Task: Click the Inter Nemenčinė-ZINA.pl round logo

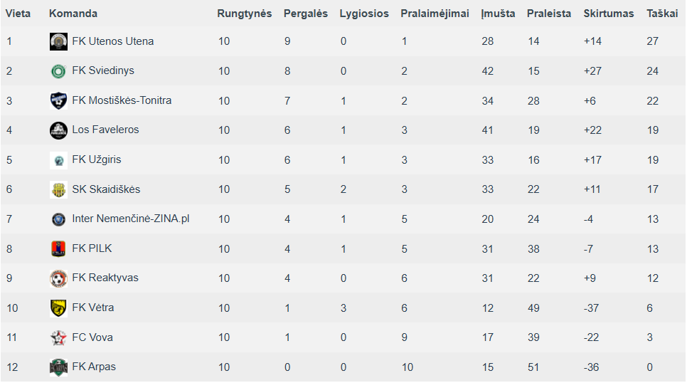Action: pyautogui.click(x=58, y=219)
